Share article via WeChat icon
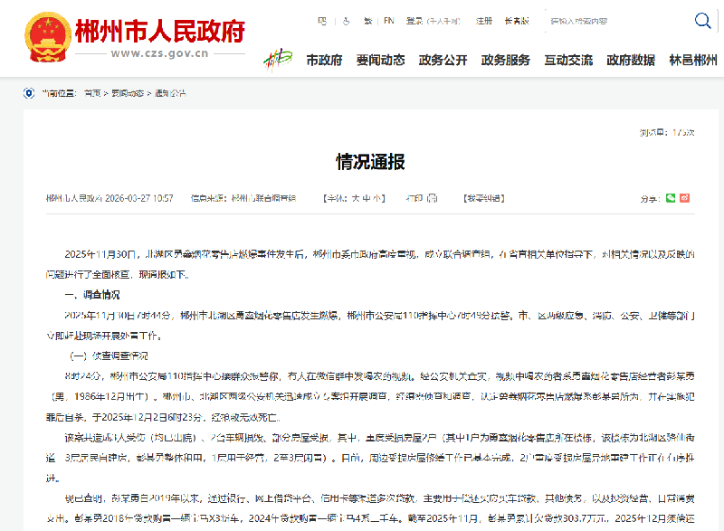 pos(671,197)
